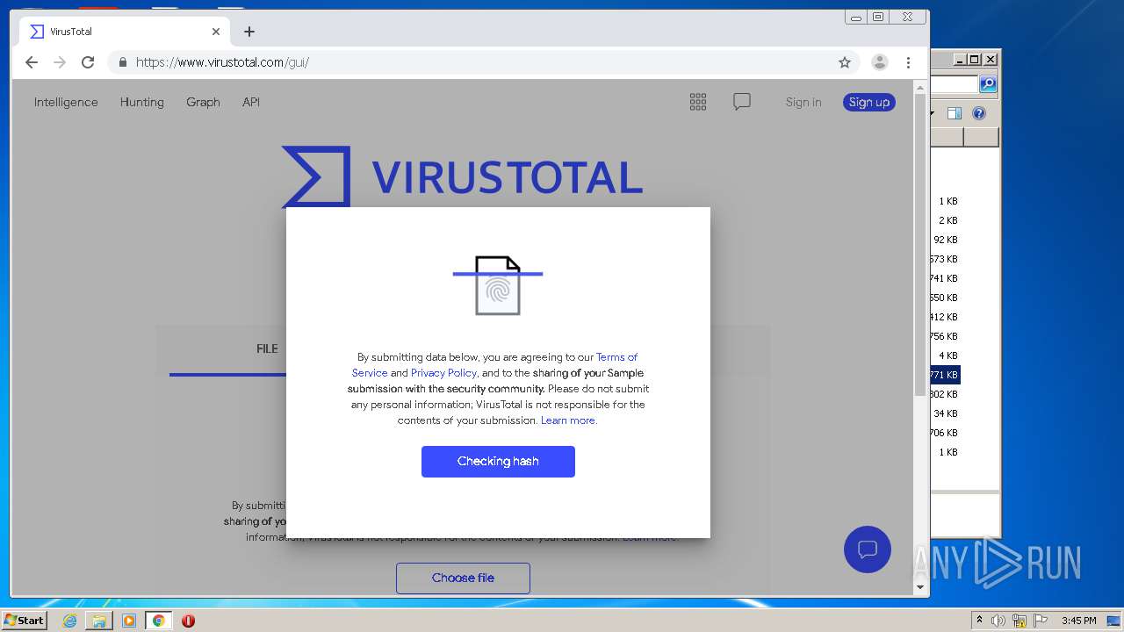Open Windows Explorer from taskbar
Viewport: 1124px width, 632px height.
99,621
